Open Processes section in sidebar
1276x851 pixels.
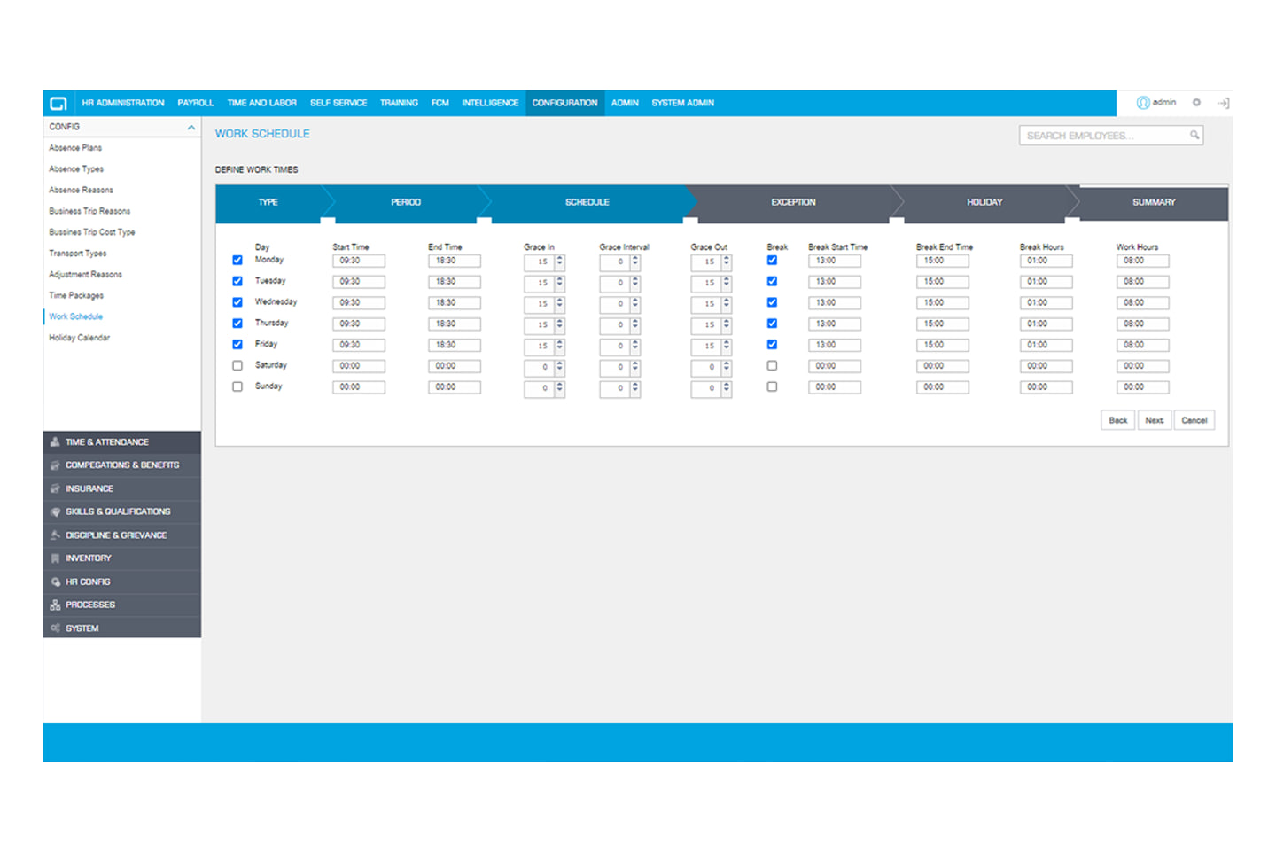[x=121, y=605]
